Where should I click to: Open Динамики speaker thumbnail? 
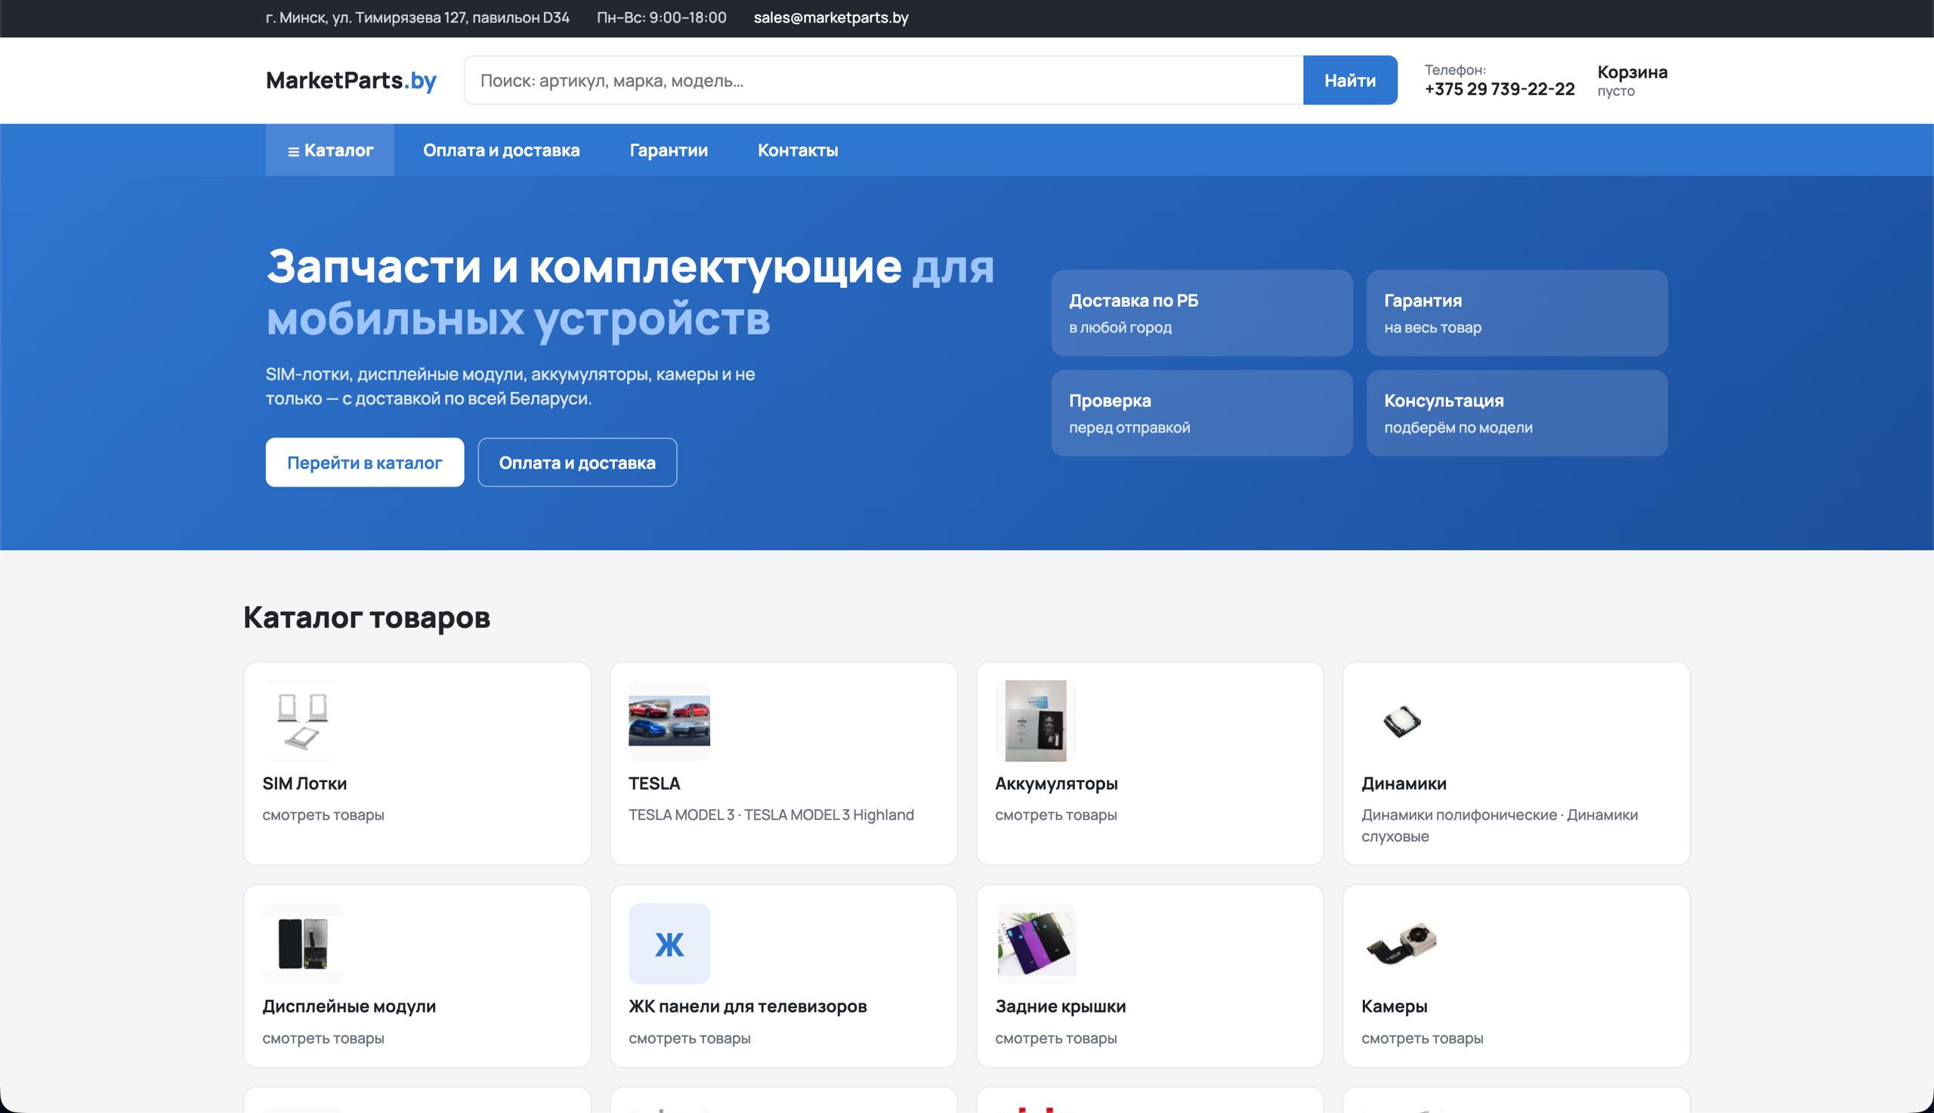1401,721
